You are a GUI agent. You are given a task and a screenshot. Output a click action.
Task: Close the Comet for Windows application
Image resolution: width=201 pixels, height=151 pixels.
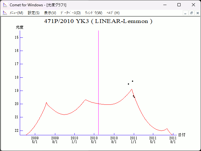point(193,5)
